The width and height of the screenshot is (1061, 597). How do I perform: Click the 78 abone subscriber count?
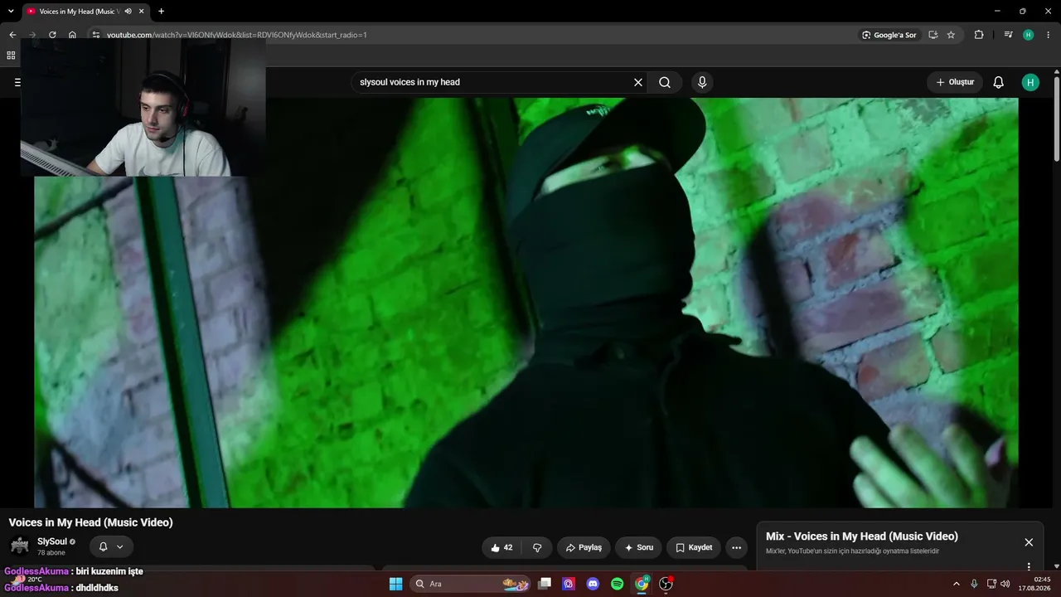click(x=51, y=552)
